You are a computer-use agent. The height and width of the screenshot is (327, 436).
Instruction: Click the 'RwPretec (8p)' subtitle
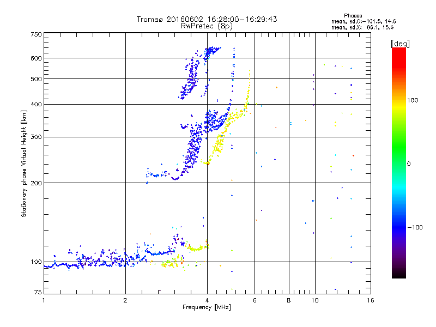pos(207,26)
